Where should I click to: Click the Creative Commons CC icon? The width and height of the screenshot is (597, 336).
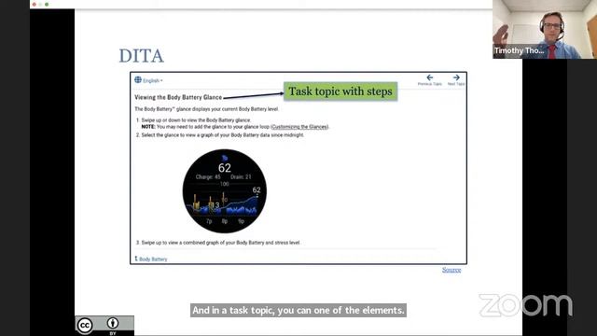tap(85, 326)
